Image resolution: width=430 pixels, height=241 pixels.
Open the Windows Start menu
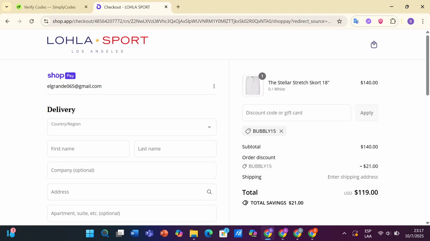click(90, 234)
